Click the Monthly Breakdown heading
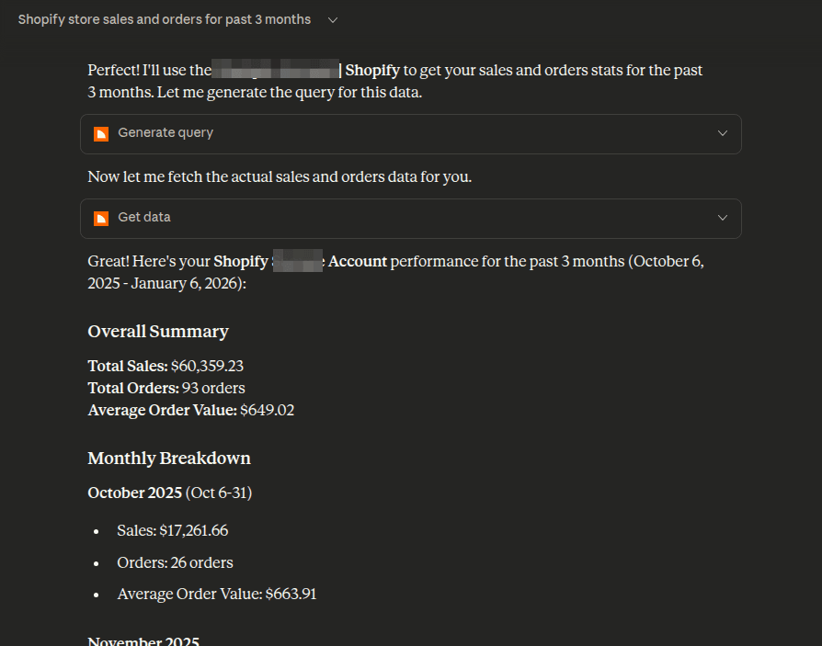 169,459
